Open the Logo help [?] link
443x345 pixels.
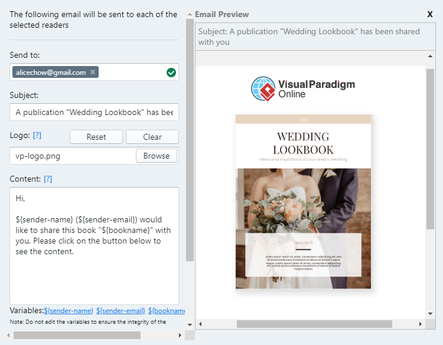point(37,135)
